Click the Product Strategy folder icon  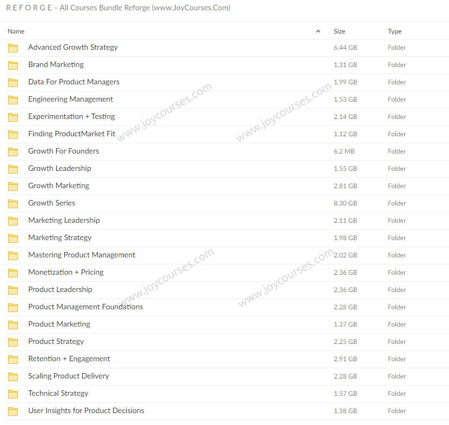(13, 342)
